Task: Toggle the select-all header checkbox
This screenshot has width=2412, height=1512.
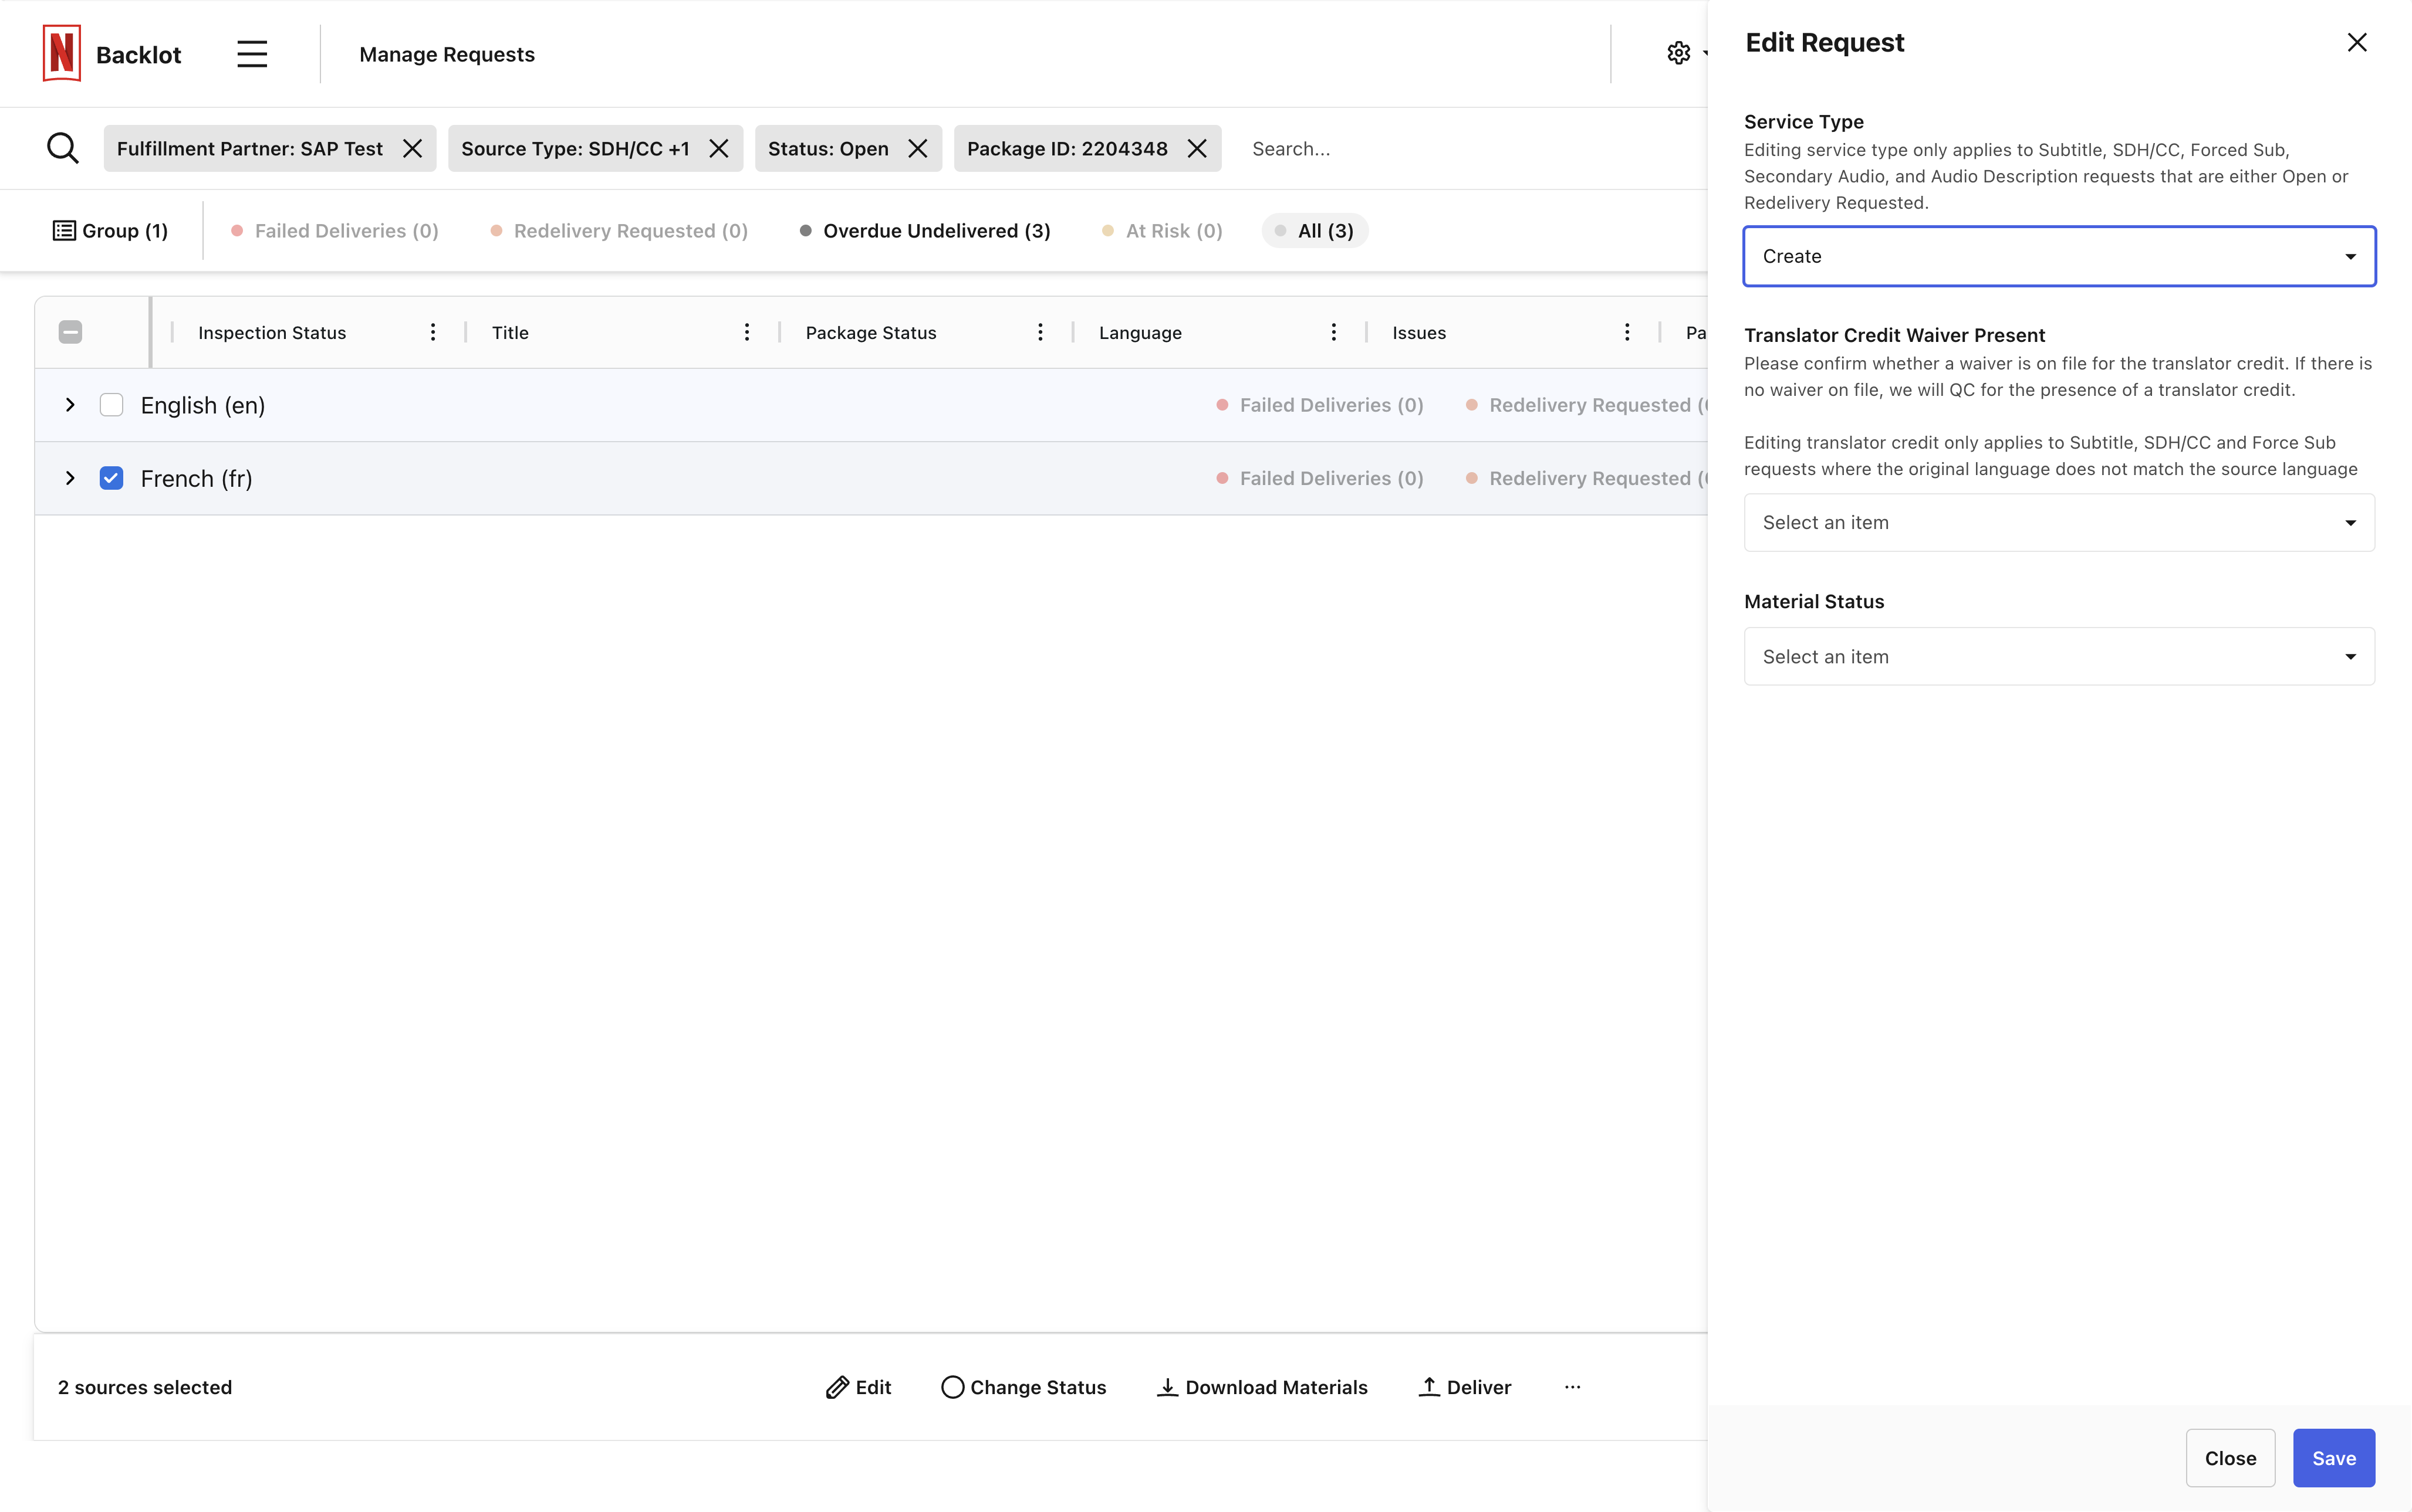Action: click(70, 332)
